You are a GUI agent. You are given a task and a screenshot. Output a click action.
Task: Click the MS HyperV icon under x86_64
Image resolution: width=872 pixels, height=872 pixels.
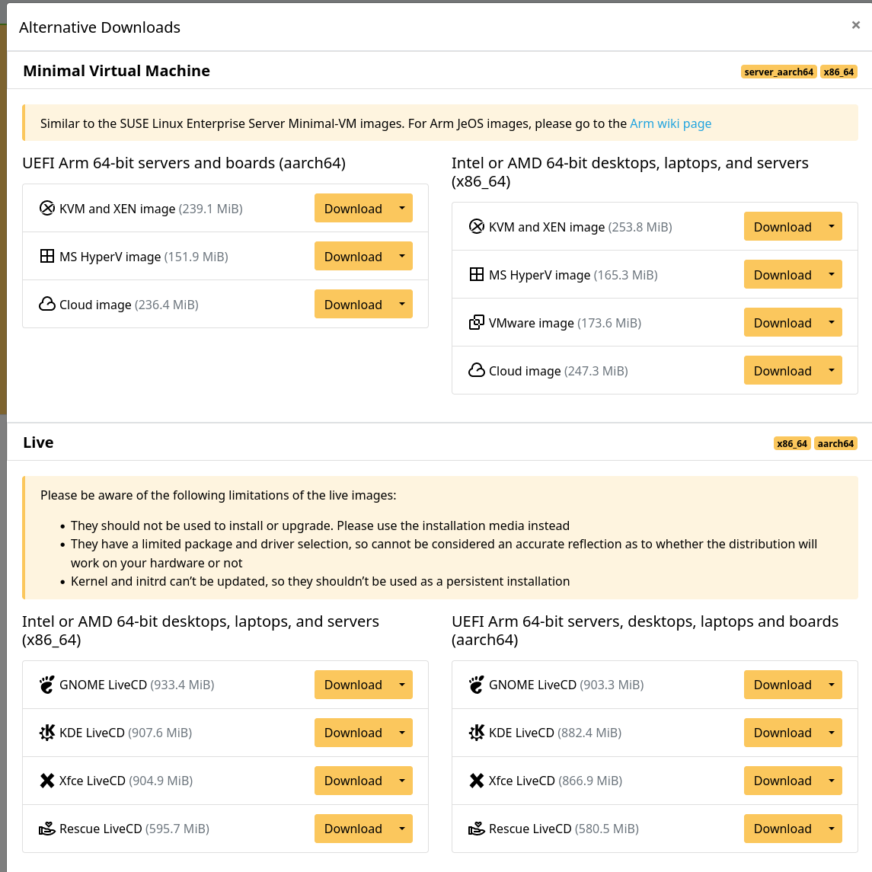click(x=477, y=275)
